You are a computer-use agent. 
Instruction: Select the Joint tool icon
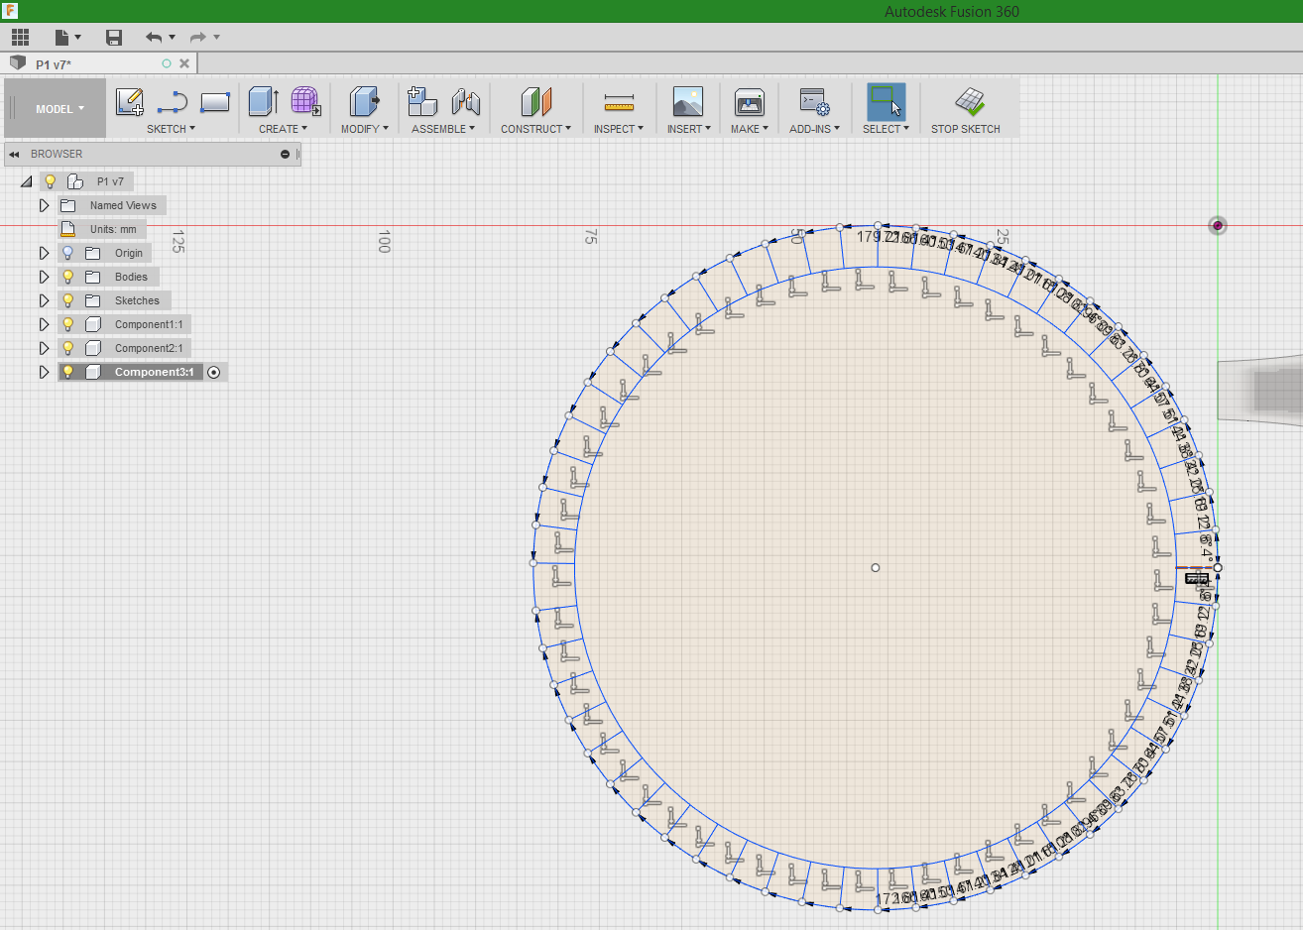465,101
